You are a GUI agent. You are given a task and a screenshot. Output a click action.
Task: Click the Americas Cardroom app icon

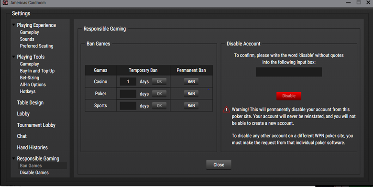click(5, 2)
